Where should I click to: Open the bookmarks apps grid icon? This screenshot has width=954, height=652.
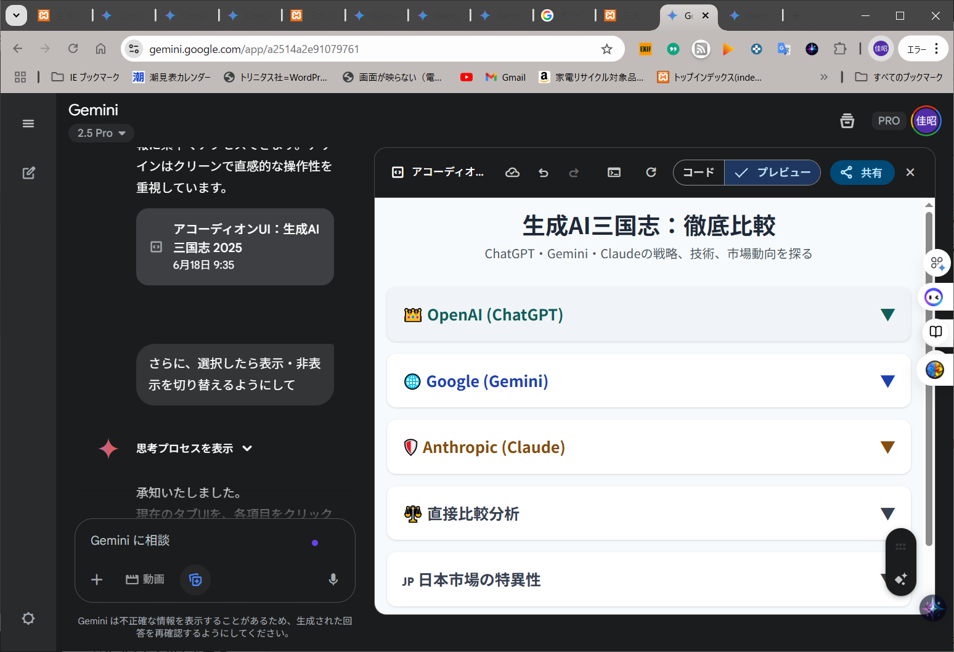pyautogui.click(x=20, y=77)
